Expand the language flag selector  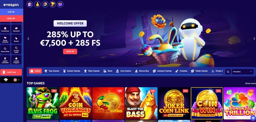pyautogui.click(x=16, y=80)
